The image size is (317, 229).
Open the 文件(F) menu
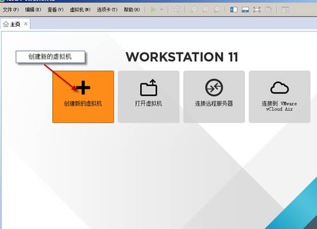(11, 10)
